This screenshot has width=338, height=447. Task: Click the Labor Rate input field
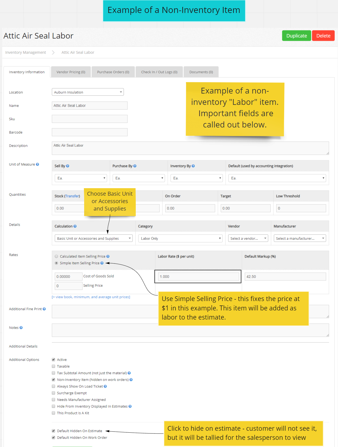198,276
